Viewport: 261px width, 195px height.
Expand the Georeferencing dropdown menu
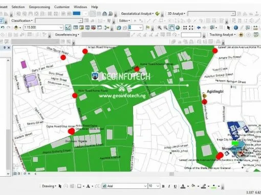67,35
